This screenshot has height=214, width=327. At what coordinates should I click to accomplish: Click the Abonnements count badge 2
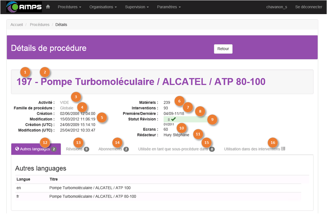(x=126, y=149)
